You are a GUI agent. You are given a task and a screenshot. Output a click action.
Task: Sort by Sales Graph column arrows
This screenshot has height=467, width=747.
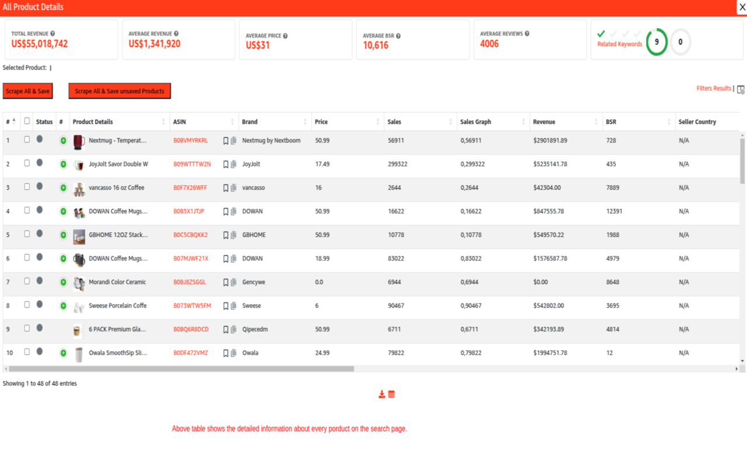523,122
